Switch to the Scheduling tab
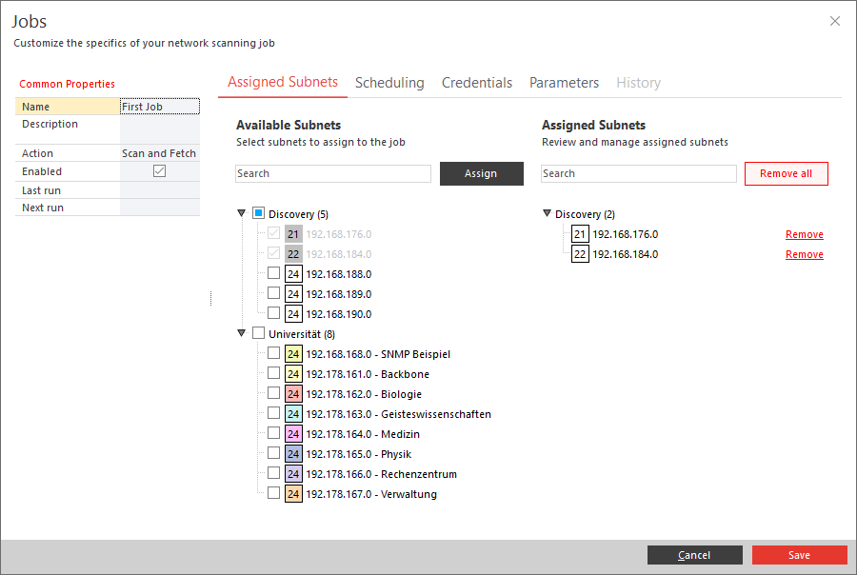This screenshot has width=857, height=575. tap(389, 83)
